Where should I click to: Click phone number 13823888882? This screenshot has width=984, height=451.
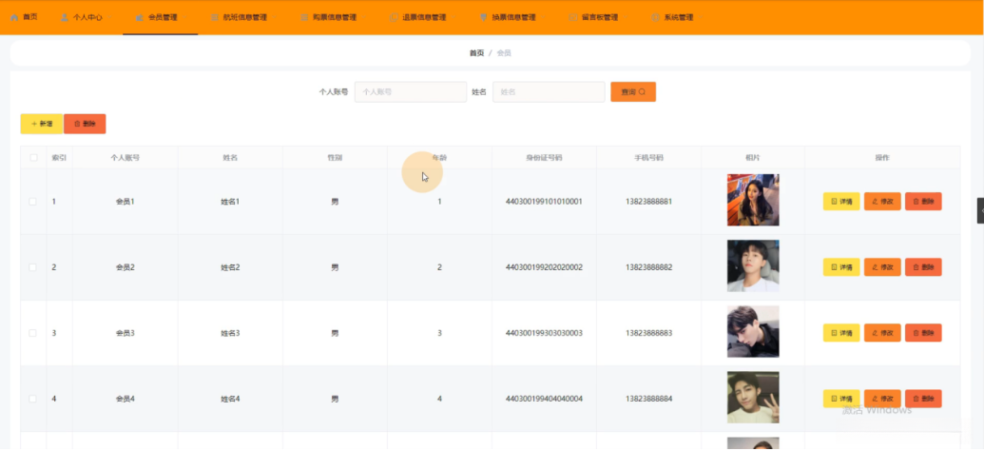(649, 267)
